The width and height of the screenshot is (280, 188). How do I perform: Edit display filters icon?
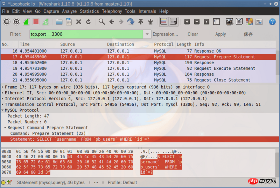(x=239, y=21)
